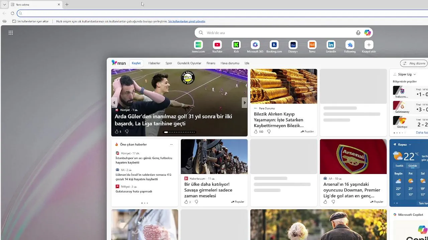Viewport: 428px width, 240px height.
Task: Select the Gündelik Oyunlar tab
Action: click(x=189, y=63)
